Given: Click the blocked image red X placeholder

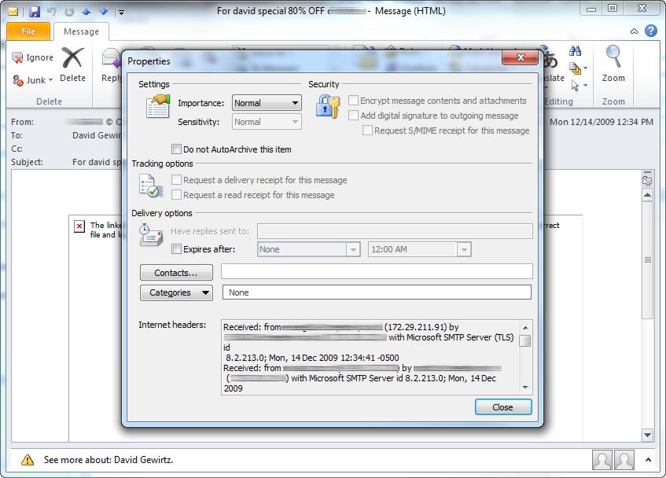Looking at the screenshot, I should pyautogui.click(x=79, y=226).
